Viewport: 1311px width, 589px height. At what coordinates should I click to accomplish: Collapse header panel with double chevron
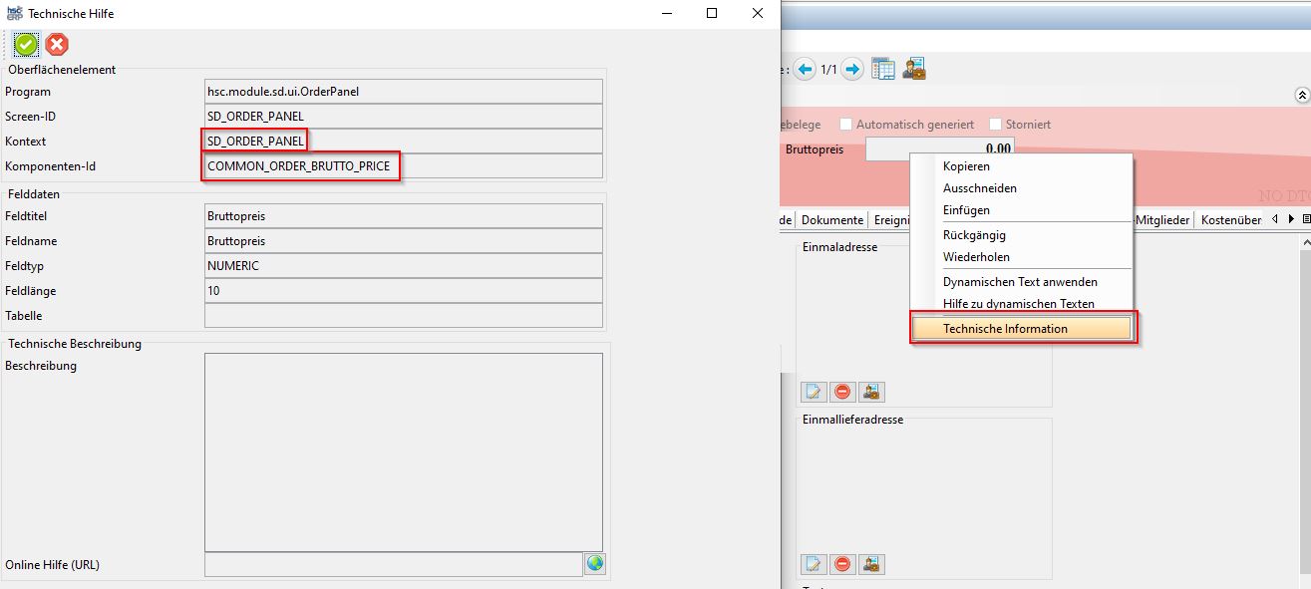[1301, 95]
